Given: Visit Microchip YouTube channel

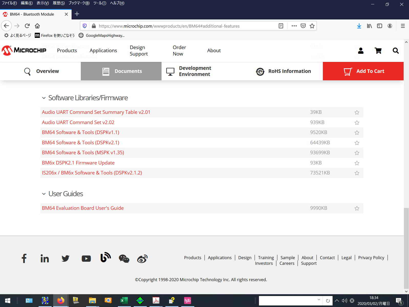Looking at the screenshot, I should tap(86, 259).
